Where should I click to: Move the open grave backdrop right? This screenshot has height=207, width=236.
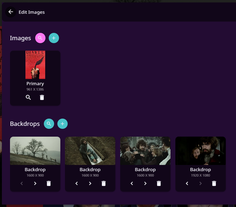[90, 184]
